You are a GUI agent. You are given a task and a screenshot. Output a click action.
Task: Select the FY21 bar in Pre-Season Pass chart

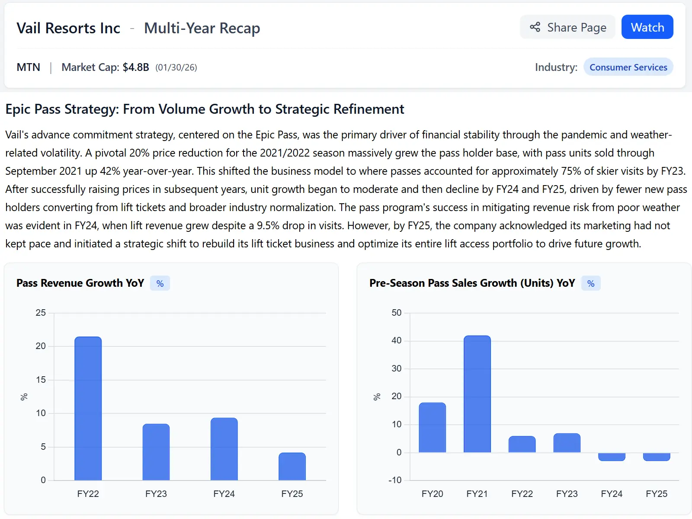pyautogui.click(x=477, y=394)
